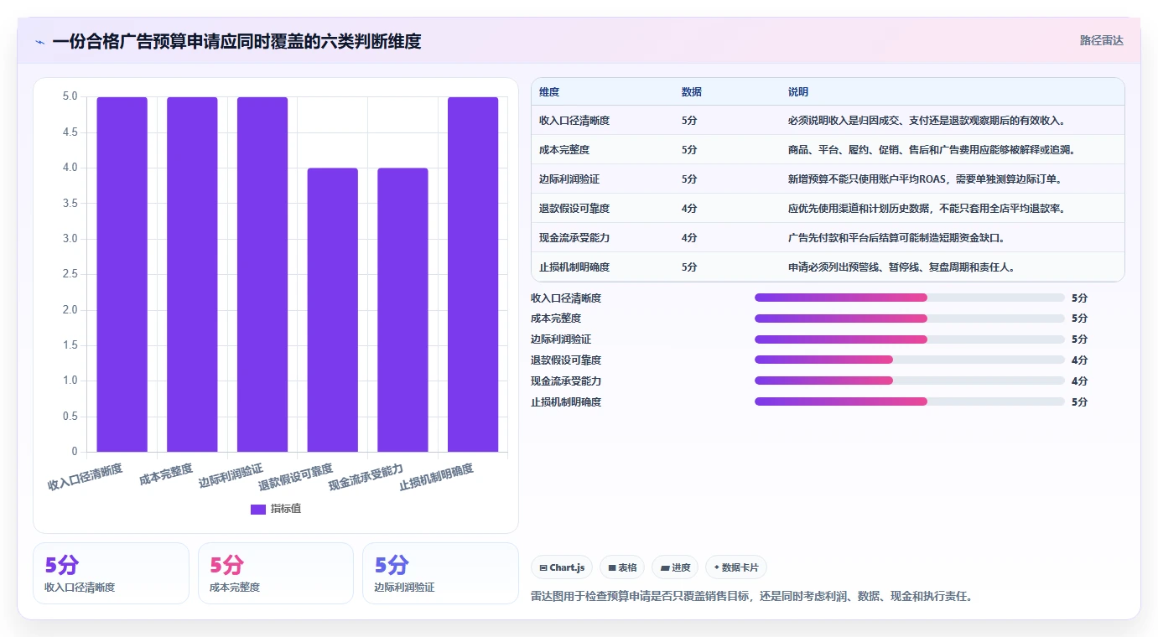Select the 表格 tag button

coord(622,567)
